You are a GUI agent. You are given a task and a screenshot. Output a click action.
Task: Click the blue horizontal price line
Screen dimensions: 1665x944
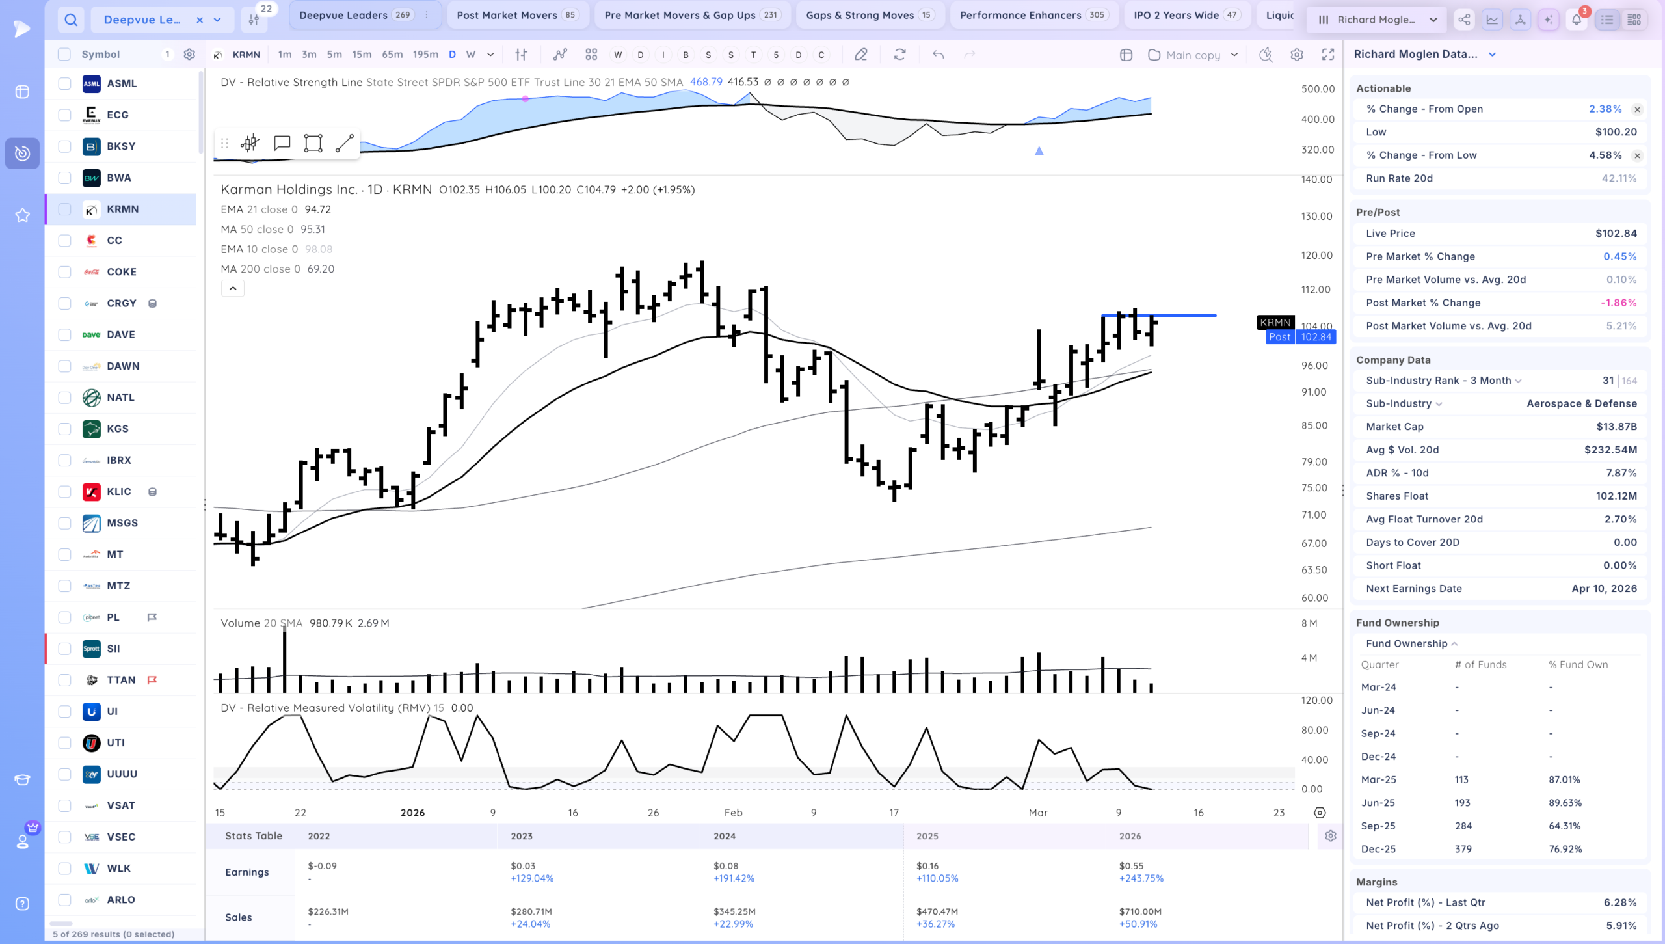click(x=1158, y=316)
